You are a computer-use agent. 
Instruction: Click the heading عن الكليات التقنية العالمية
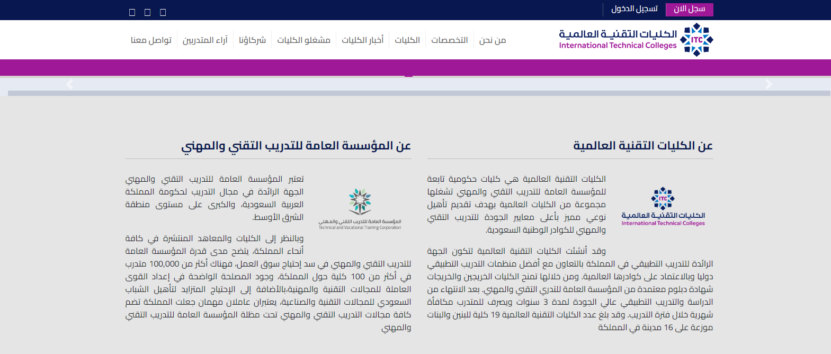pyautogui.click(x=643, y=146)
